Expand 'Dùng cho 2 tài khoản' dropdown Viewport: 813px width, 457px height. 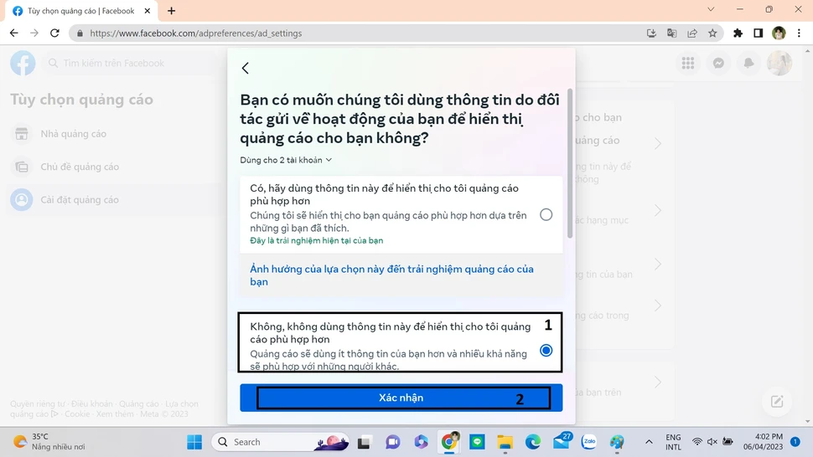286,160
